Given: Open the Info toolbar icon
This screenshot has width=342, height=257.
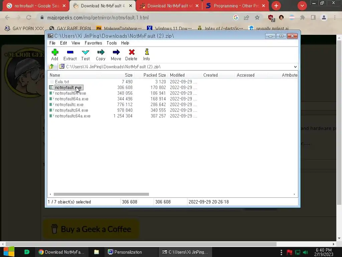Looking at the screenshot, I should pos(147,55).
